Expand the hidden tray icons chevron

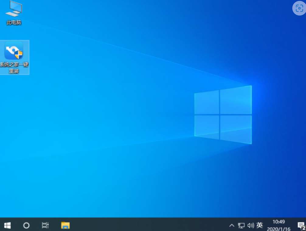click(x=232, y=226)
